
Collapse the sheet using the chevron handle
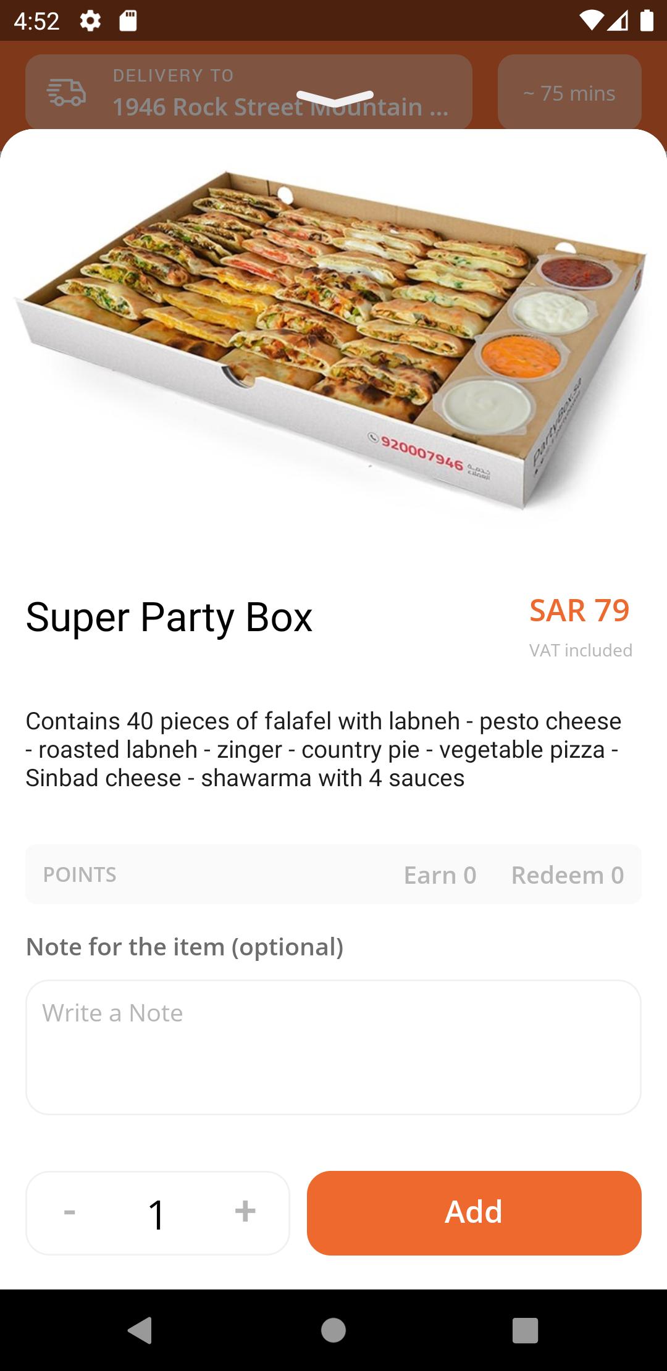pos(335,98)
